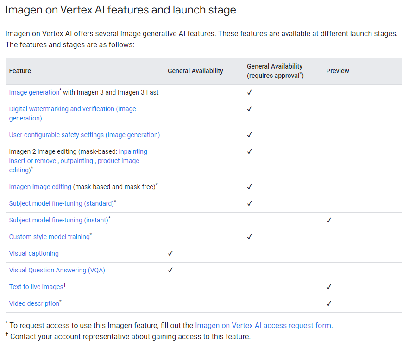Click Subject model fine-tuning (standard) link
The height and width of the screenshot is (347, 409).
click(x=61, y=203)
